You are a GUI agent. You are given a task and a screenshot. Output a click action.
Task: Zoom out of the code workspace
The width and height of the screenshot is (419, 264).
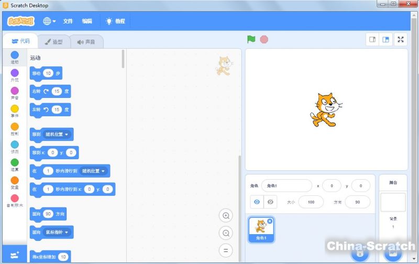[226, 233]
